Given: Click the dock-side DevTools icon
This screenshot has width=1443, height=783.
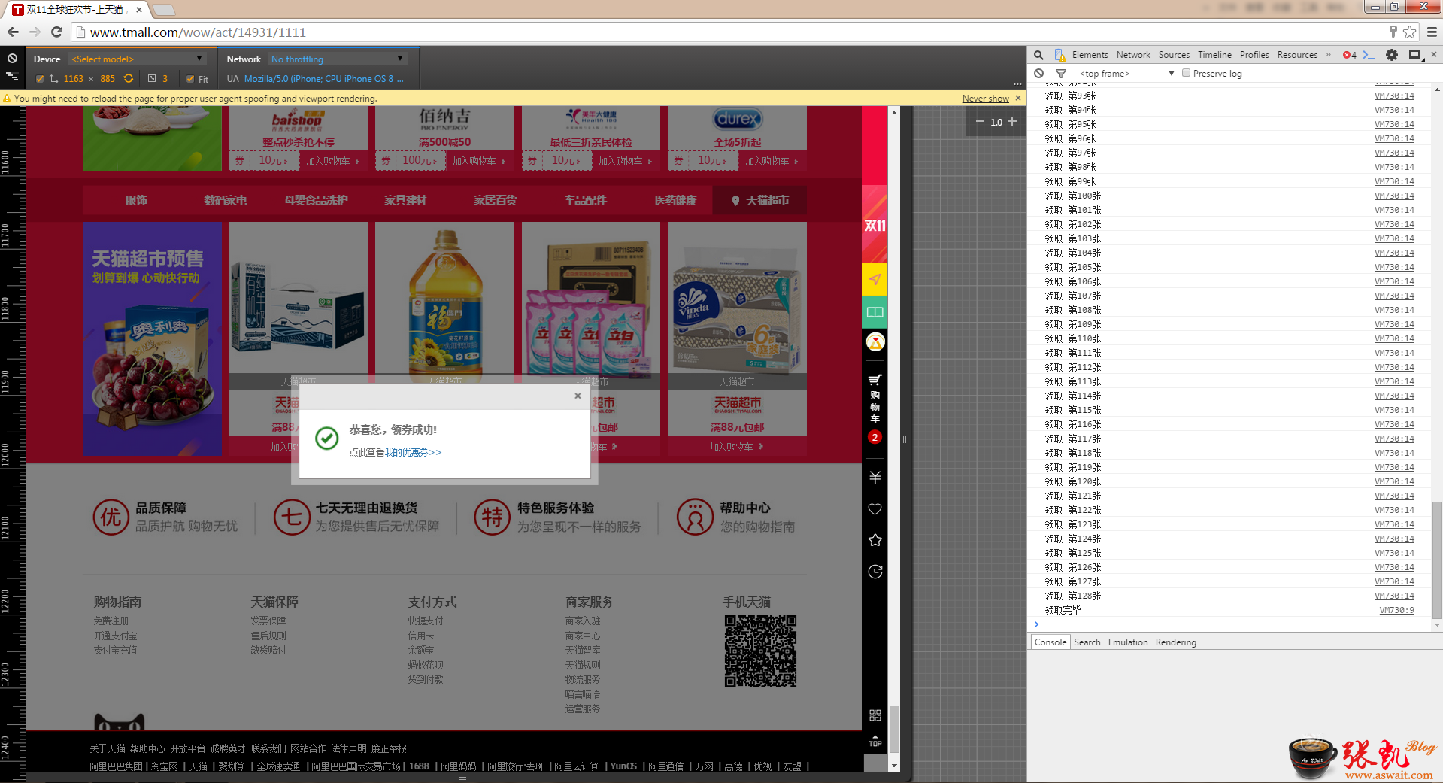Looking at the screenshot, I should [1414, 55].
